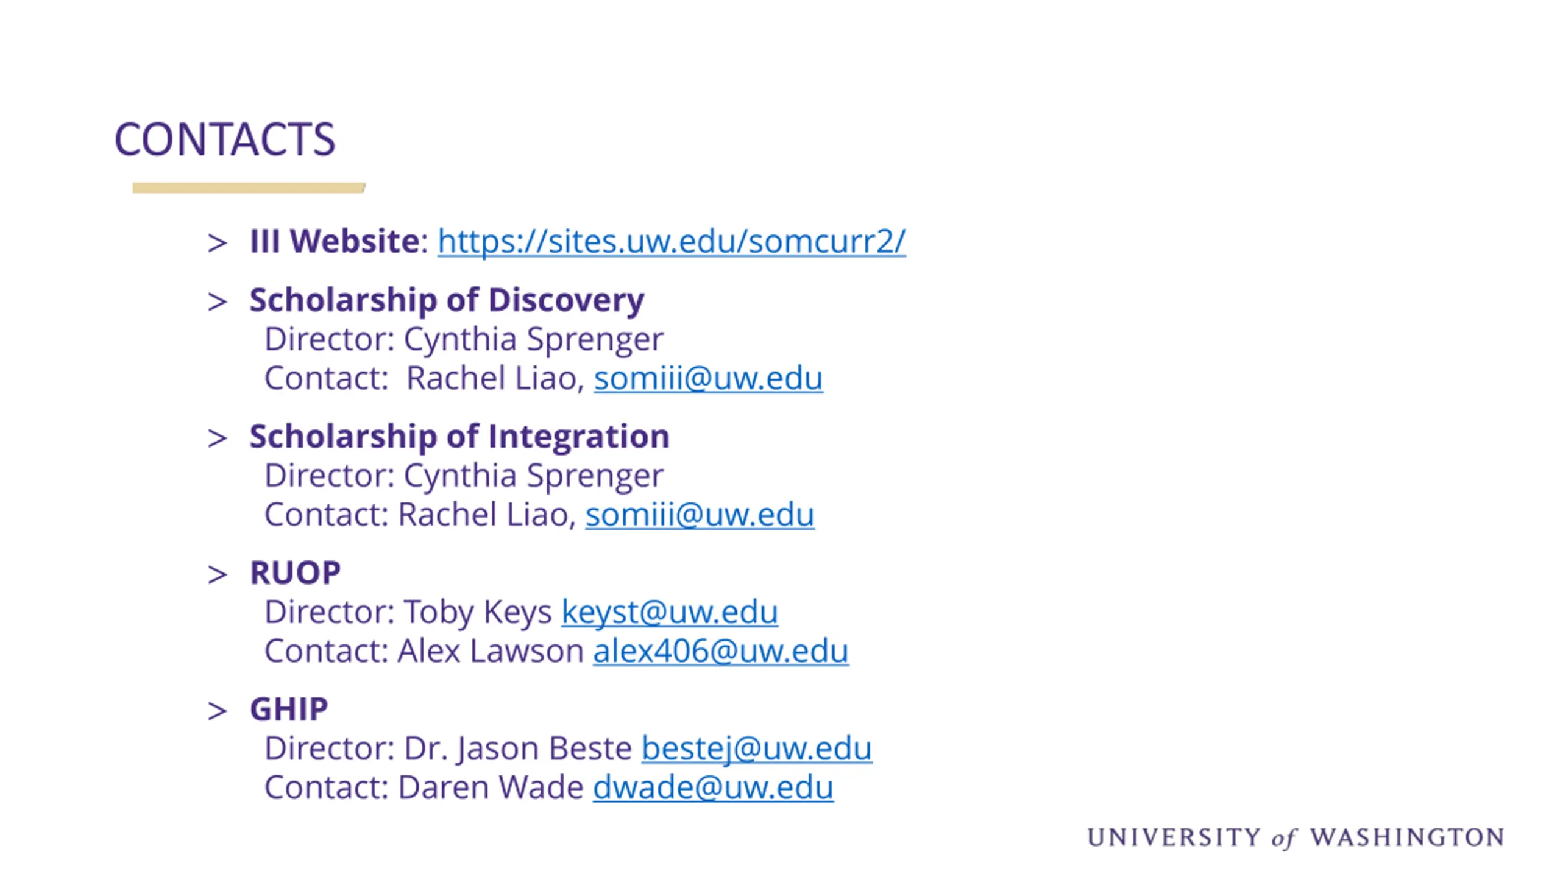The width and height of the screenshot is (1560, 877).
Task: Click the GHIP heading
Action: (x=289, y=710)
